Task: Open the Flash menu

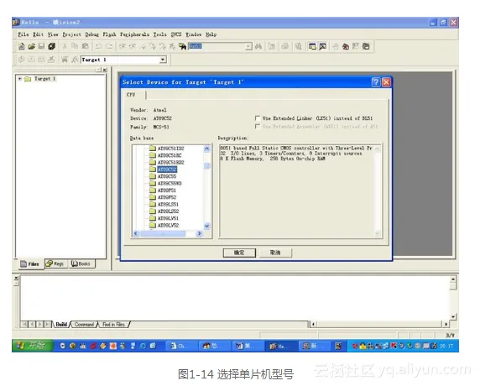Action: click(109, 34)
